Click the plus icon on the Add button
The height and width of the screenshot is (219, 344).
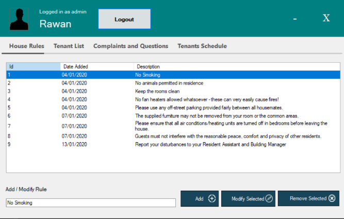[x=211, y=198]
